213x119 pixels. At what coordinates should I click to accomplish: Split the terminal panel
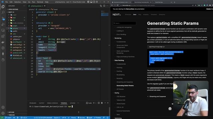pyautogui.click(x=99, y=103)
